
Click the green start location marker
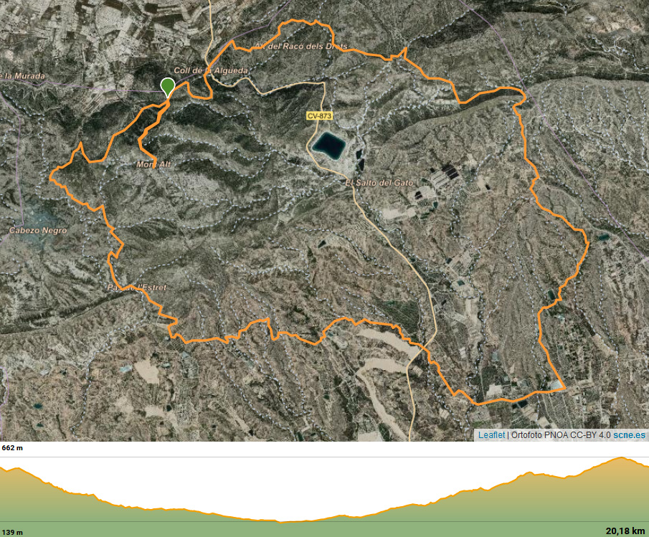tap(167, 87)
